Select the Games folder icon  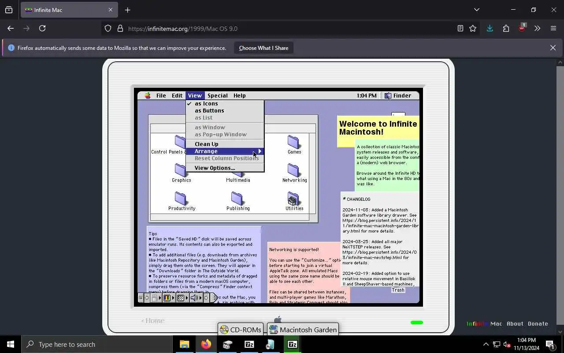294,142
